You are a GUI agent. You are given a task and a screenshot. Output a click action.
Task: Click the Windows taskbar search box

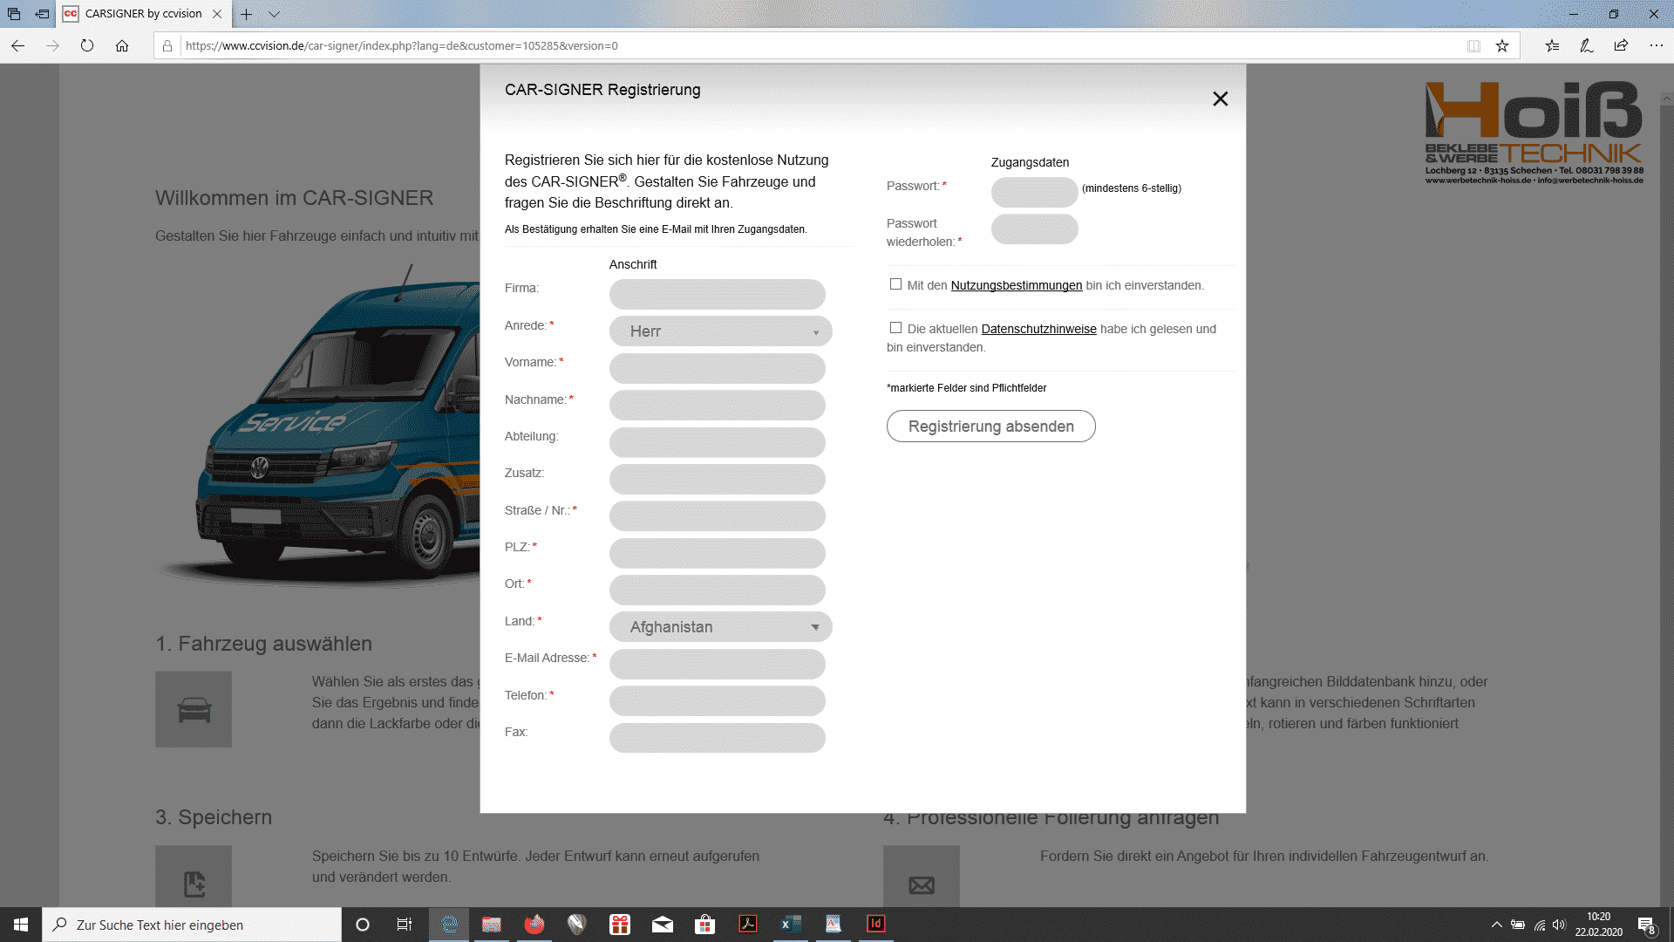[x=192, y=925]
